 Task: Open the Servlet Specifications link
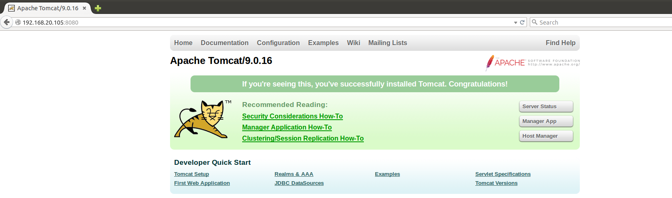[503, 174]
